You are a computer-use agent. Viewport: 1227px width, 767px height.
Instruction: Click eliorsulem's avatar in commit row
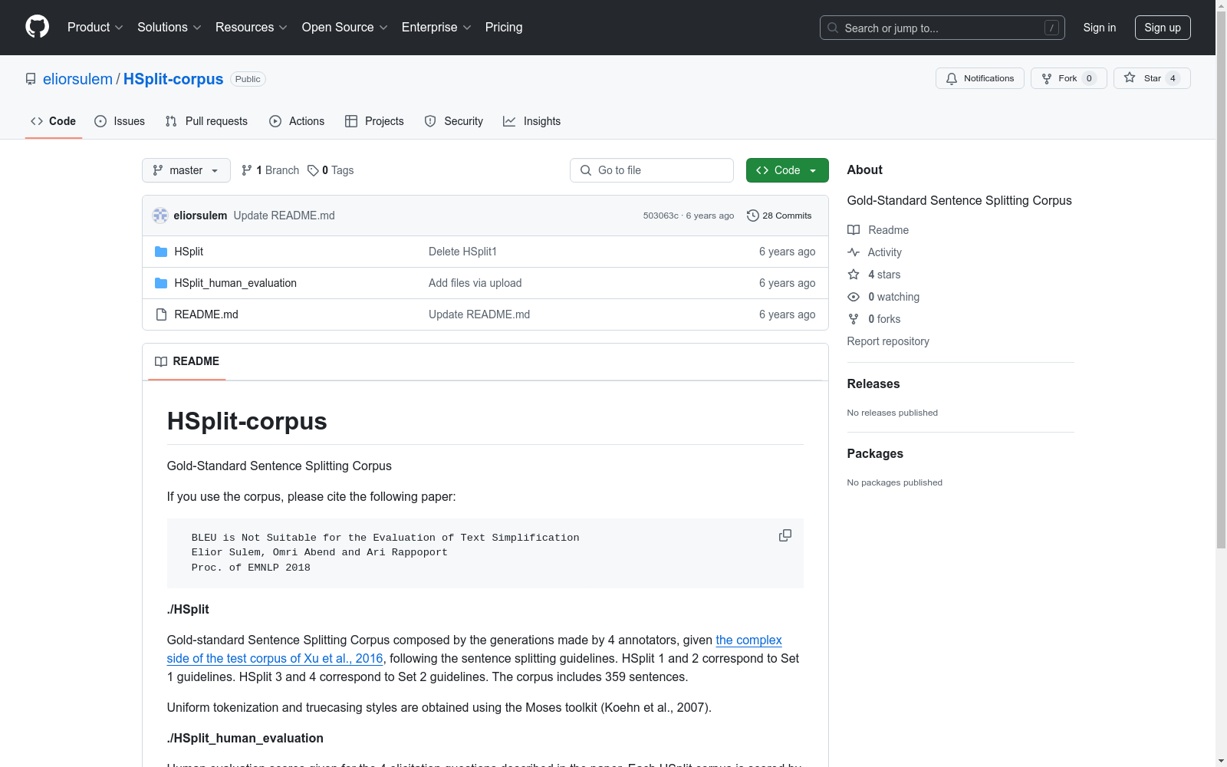(x=160, y=216)
